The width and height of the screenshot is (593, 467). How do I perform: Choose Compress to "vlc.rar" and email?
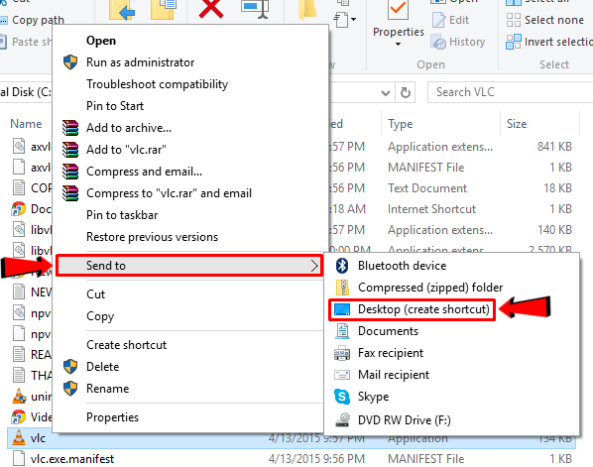pos(169,193)
